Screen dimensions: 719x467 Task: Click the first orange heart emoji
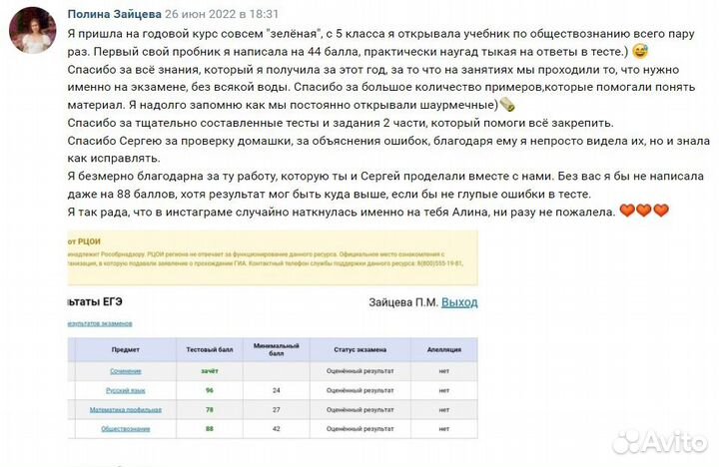627,211
